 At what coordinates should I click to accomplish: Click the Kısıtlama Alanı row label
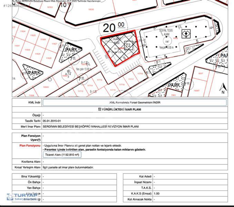[31, 162]
